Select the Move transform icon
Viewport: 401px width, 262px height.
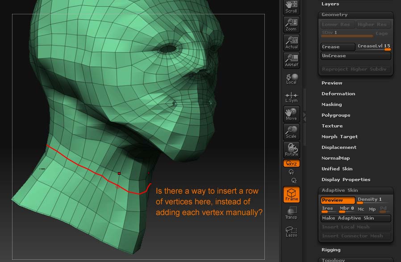click(x=291, y=114)
